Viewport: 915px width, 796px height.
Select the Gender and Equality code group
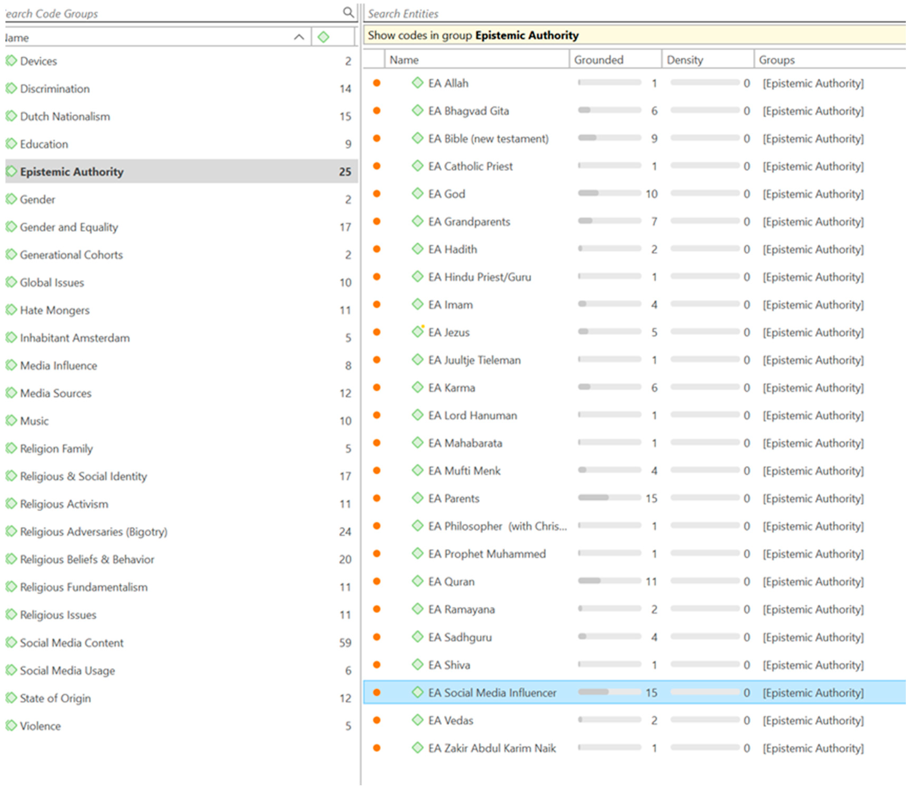pos(69,227)
